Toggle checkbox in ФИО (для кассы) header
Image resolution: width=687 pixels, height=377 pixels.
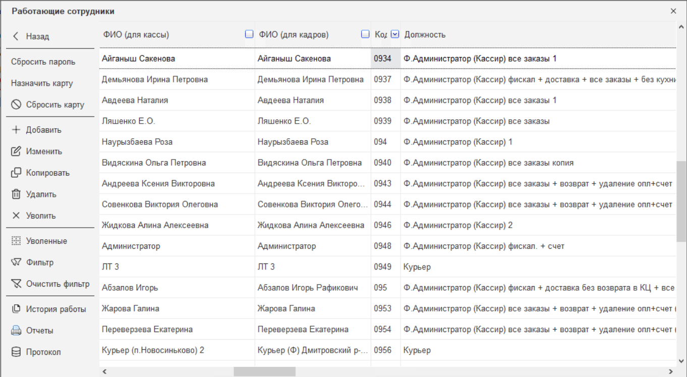249,34
